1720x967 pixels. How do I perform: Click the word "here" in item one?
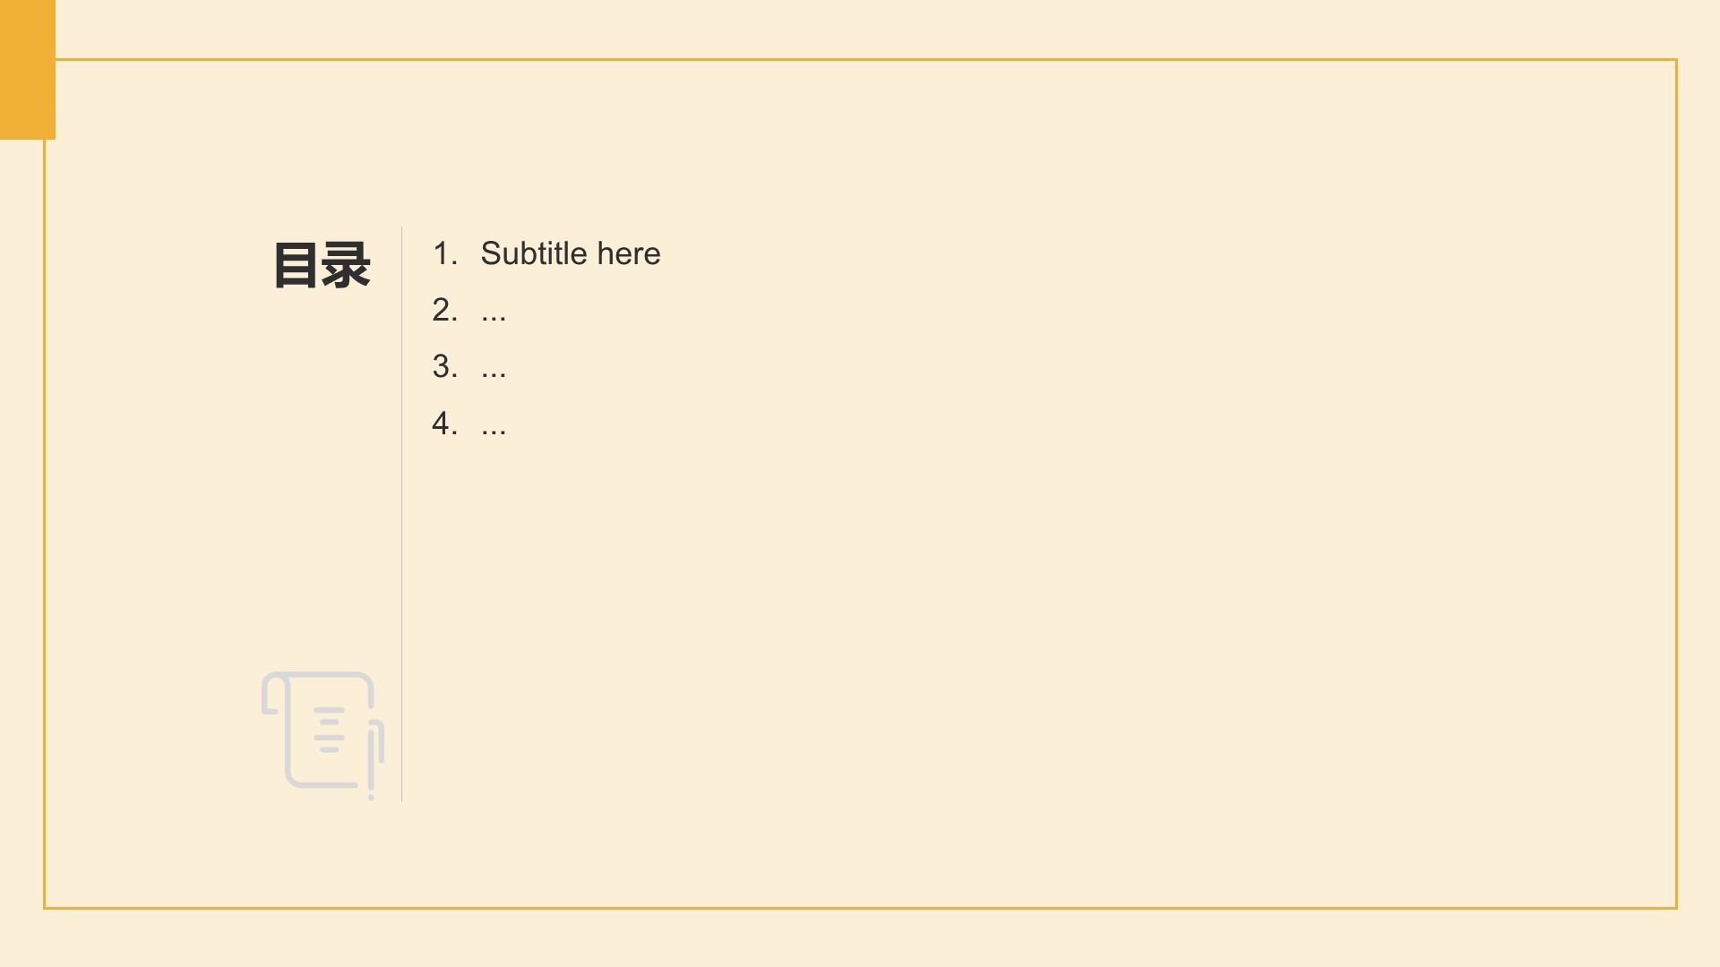[x=629, y=253]
